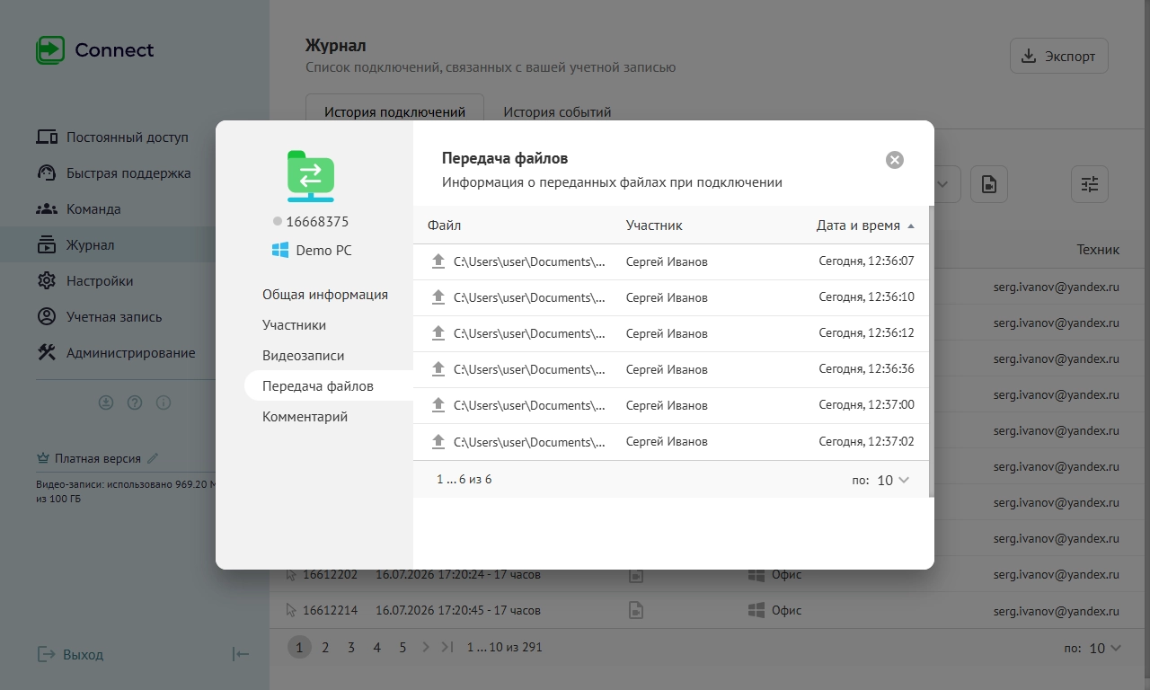Click the Demo PC device name
1150x690 pixels.
point(324,251)
